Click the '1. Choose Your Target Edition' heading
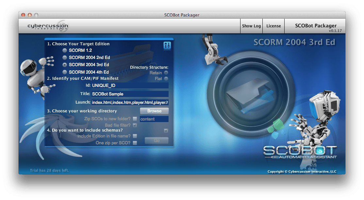Screen dimensions: 364x200 78,44
